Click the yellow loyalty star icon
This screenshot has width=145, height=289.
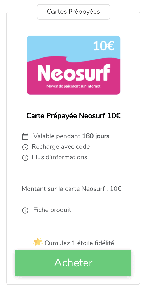click(x=38, y=242)
